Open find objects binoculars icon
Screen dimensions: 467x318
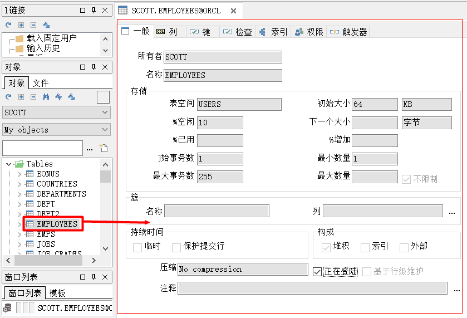pos(46,97)
